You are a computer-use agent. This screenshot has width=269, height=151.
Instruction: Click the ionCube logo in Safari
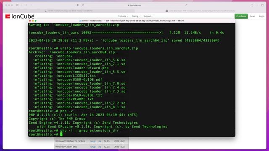(20, 16)
